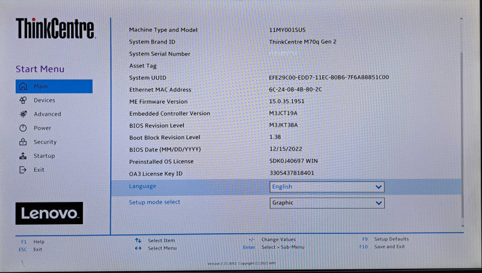Screen dimensions: 482x273
Task: Click the Power icon in sidebar
Action: coord(23,128)
